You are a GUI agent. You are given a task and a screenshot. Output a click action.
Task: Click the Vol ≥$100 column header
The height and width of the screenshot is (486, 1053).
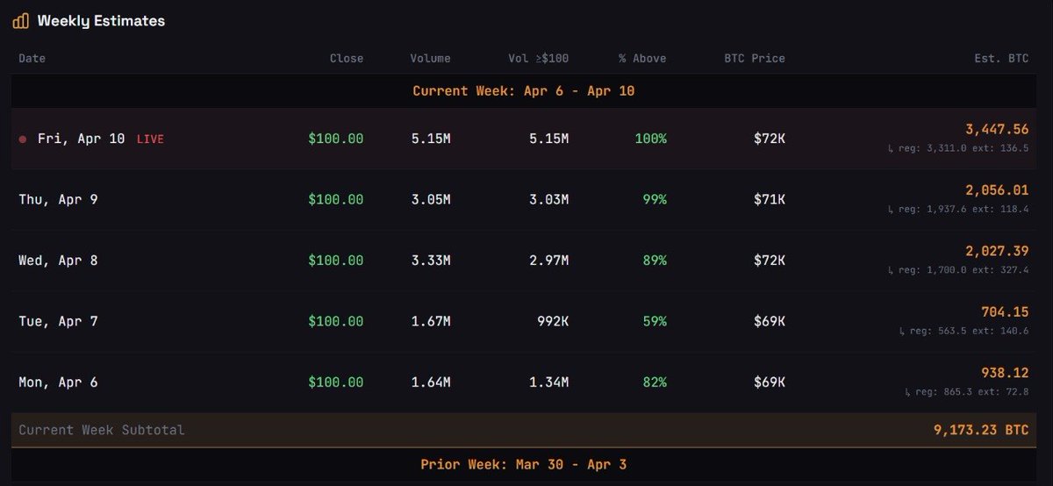pos(537,59)
